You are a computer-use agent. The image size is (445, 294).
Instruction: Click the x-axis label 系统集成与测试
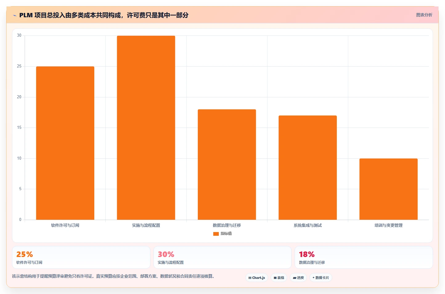(308, 226)
